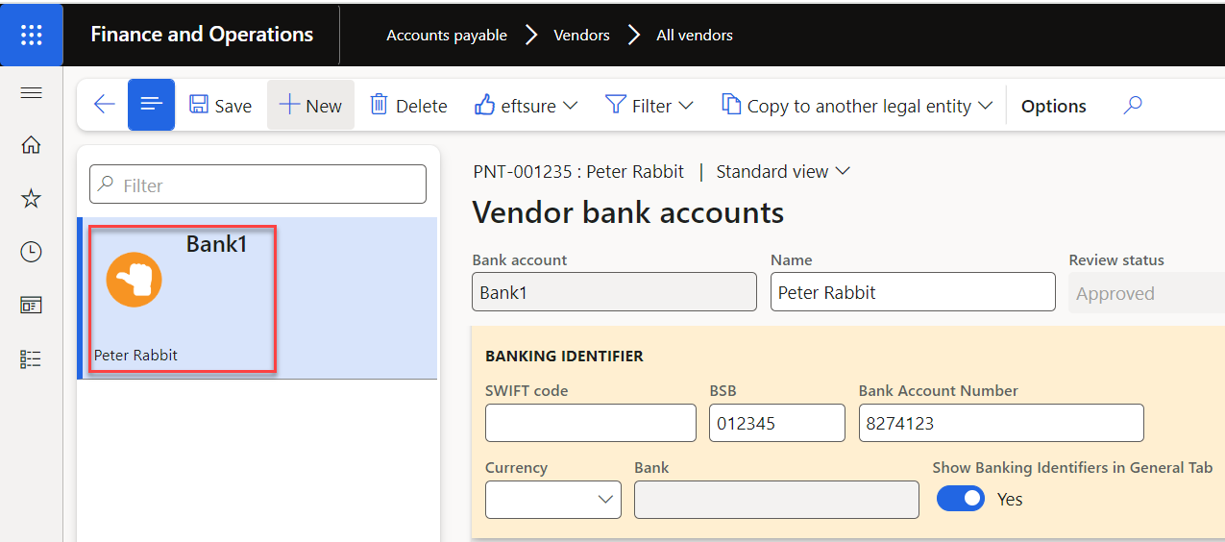The image size is (1225, 542).
Task: Click the Bank account field Bank1
Action: 614,292
